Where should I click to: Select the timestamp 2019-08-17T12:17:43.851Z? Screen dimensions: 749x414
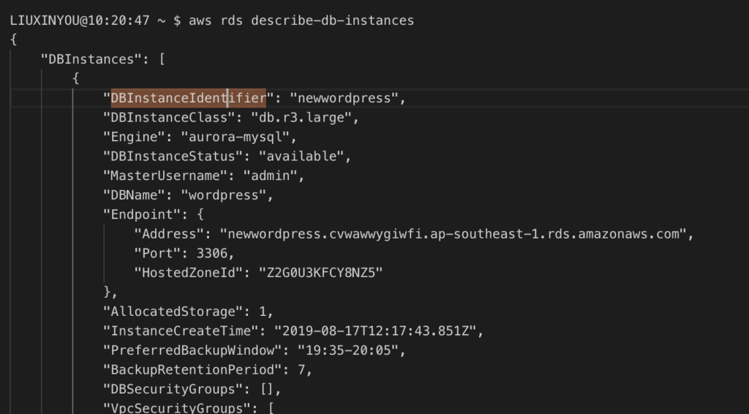point(375,331)
